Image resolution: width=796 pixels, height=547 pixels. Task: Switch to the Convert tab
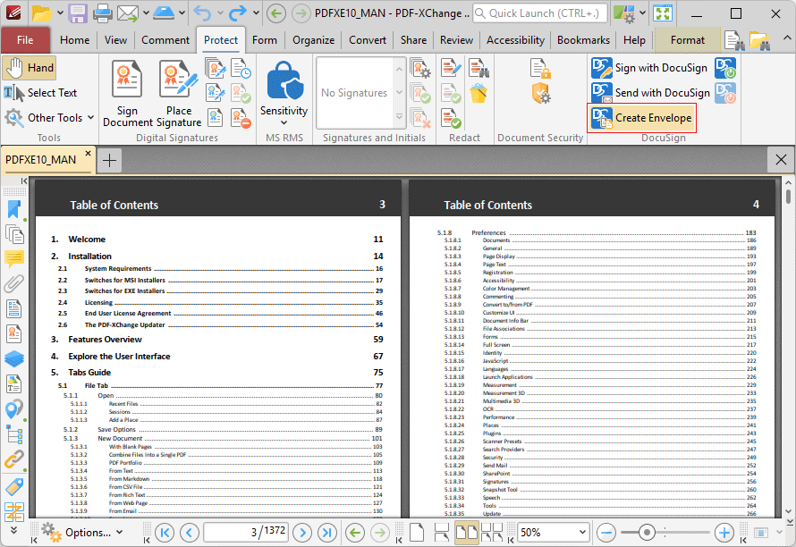point(368,40)
